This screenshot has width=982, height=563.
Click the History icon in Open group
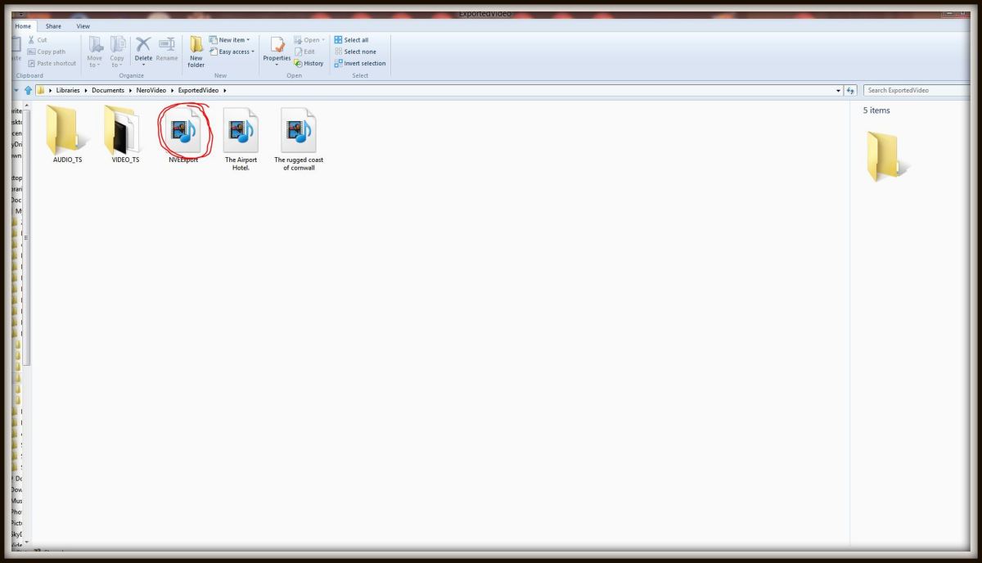click(x=309, y=63)
